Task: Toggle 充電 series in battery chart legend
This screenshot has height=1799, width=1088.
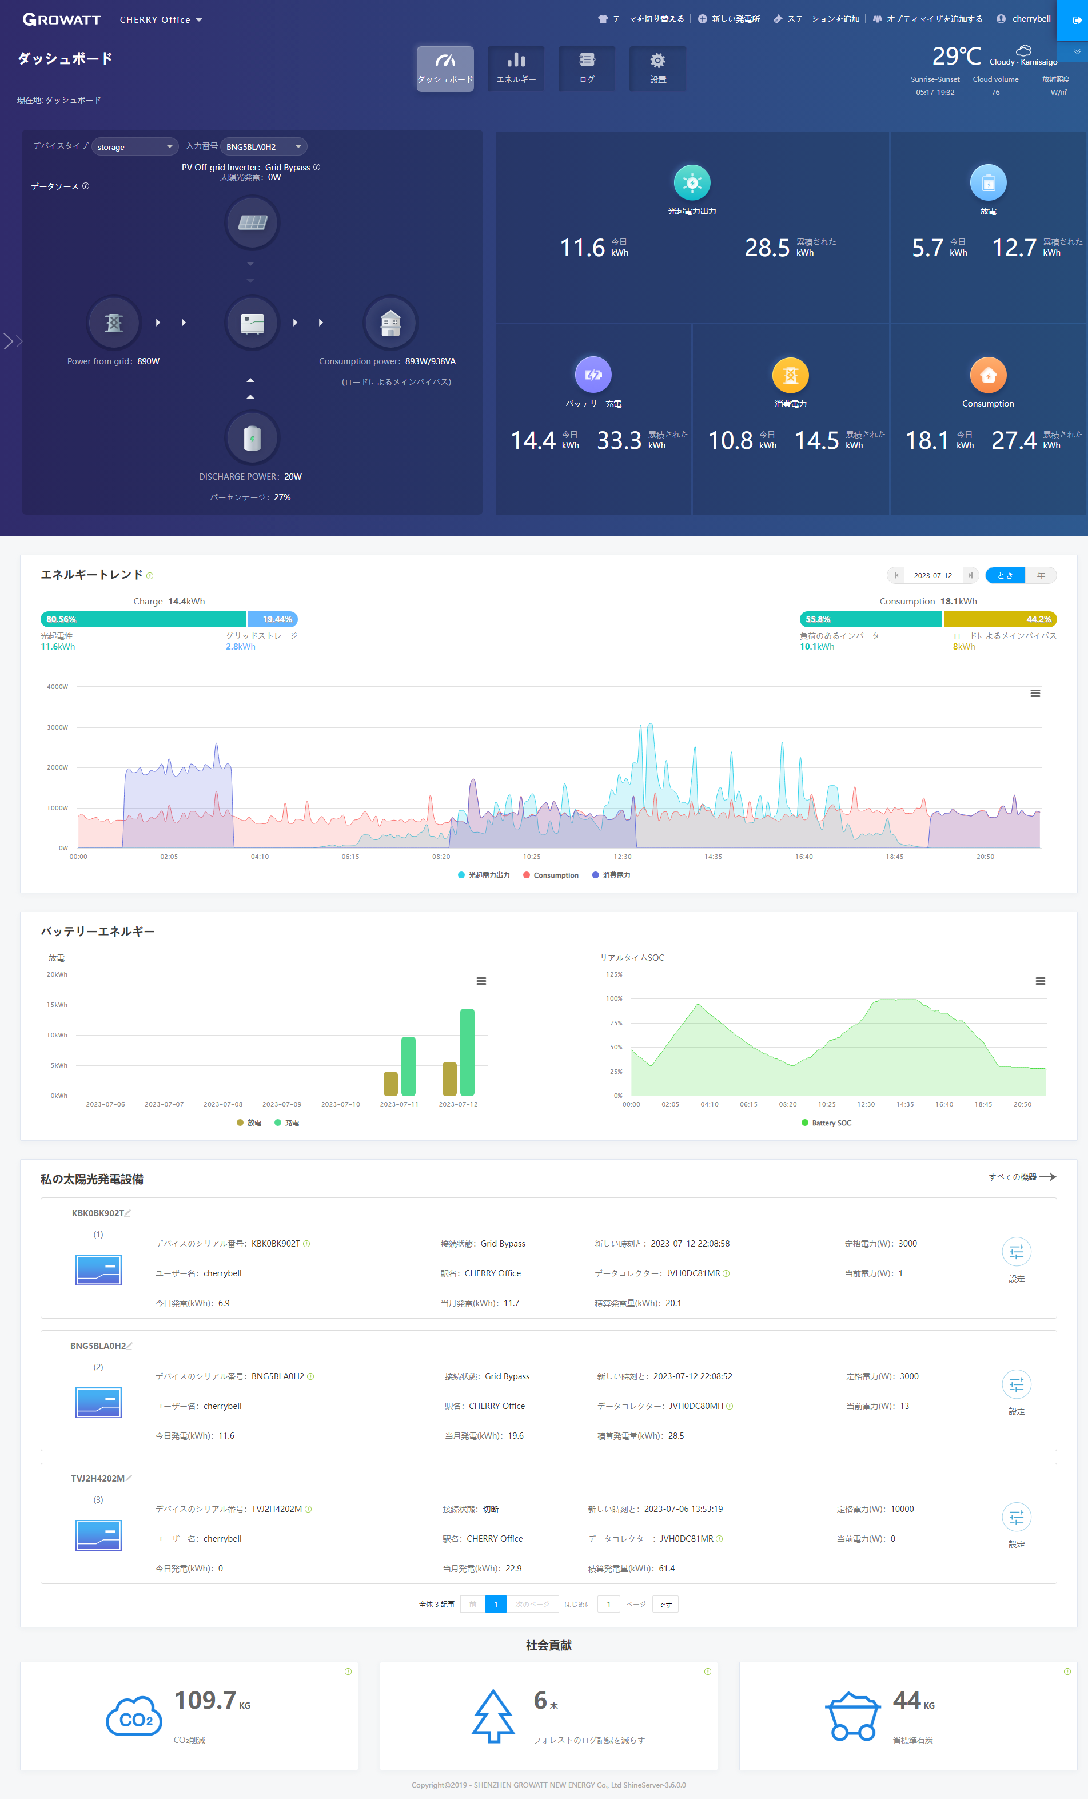Action: point(286,1123)
